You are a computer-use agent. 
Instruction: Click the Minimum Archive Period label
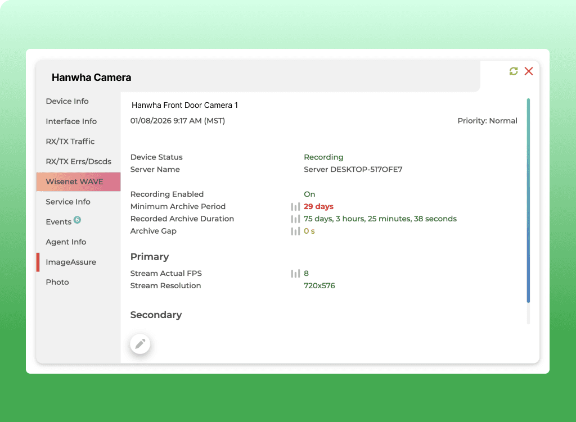(178, 207)
